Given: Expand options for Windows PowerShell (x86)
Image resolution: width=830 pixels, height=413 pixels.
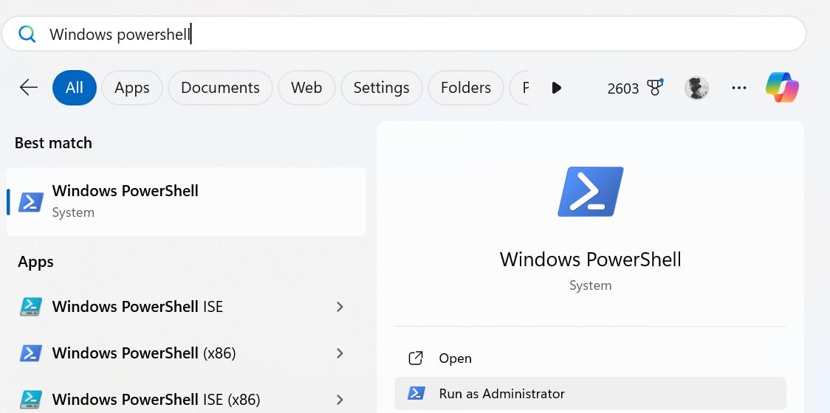Looking at the screenshot, I should coord(340,353).
